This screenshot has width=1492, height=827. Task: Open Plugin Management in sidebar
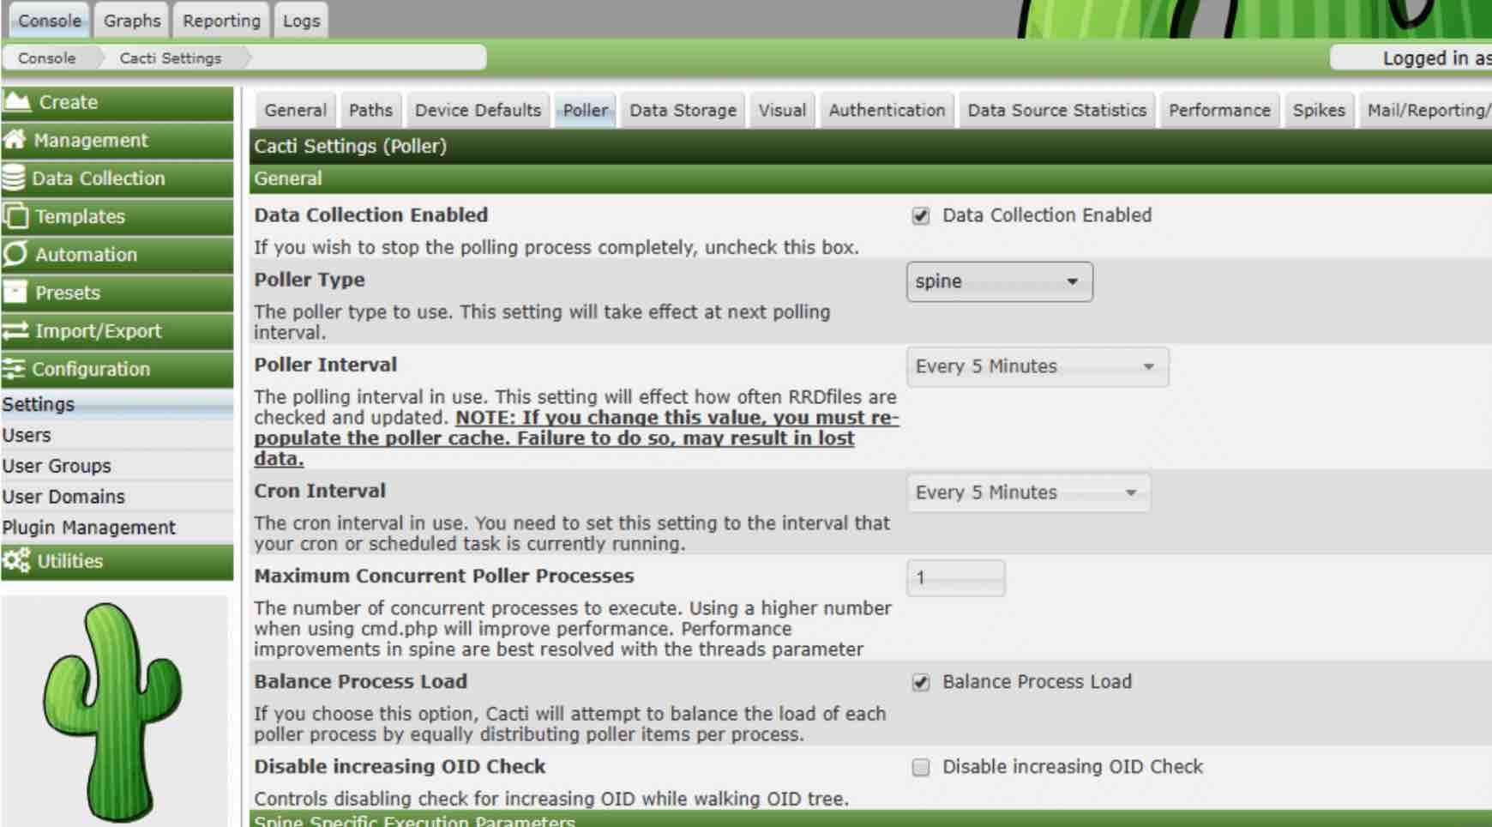116,528
